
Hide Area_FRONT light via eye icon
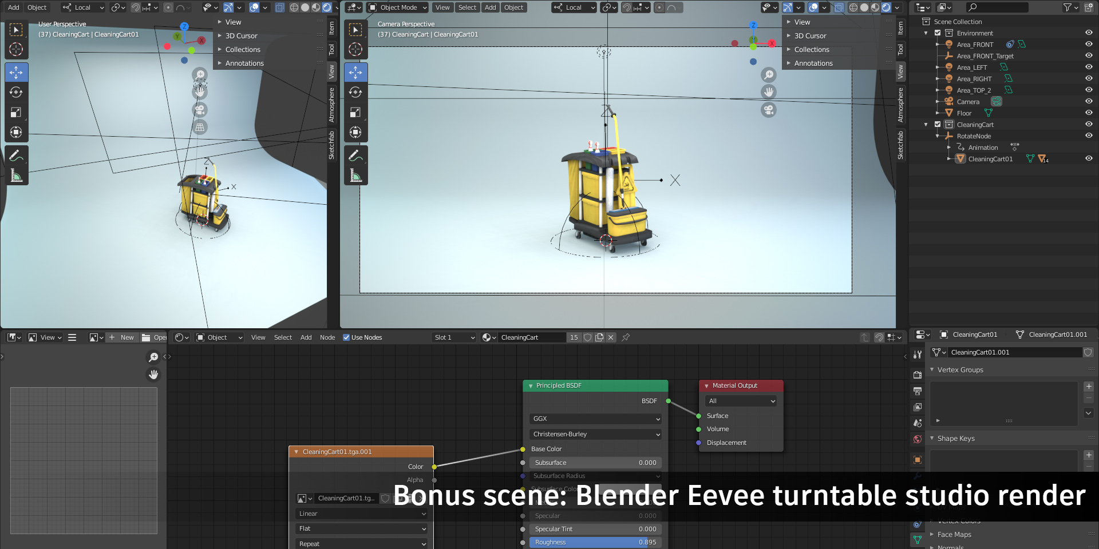1089,45
